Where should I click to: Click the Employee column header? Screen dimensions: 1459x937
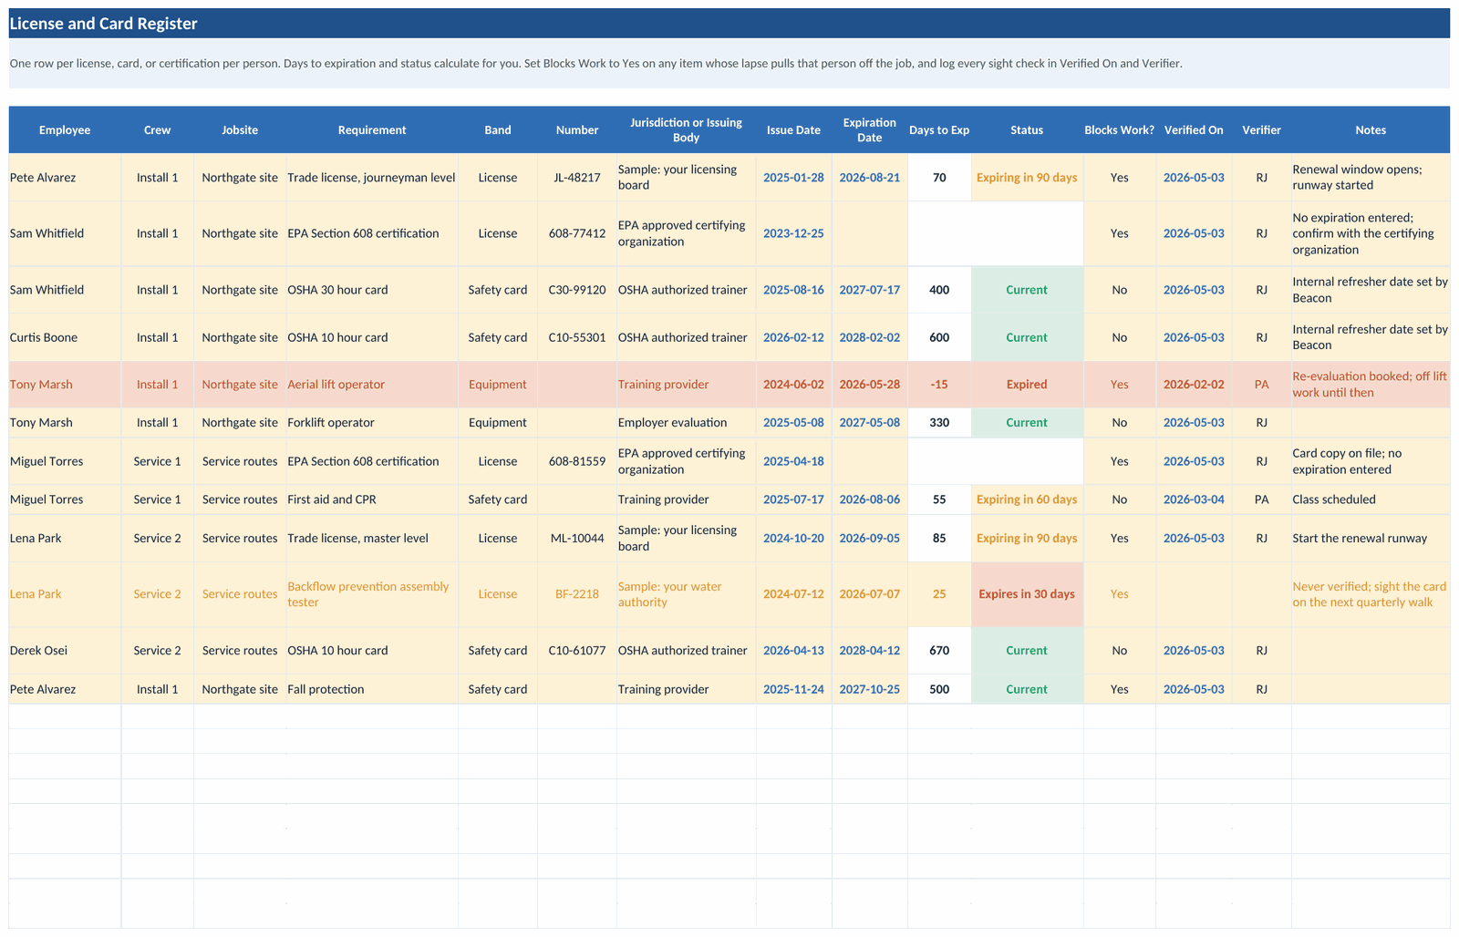[65, 130]
